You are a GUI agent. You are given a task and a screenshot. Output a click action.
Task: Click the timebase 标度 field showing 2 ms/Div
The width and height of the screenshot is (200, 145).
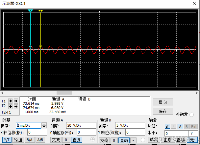28,125
